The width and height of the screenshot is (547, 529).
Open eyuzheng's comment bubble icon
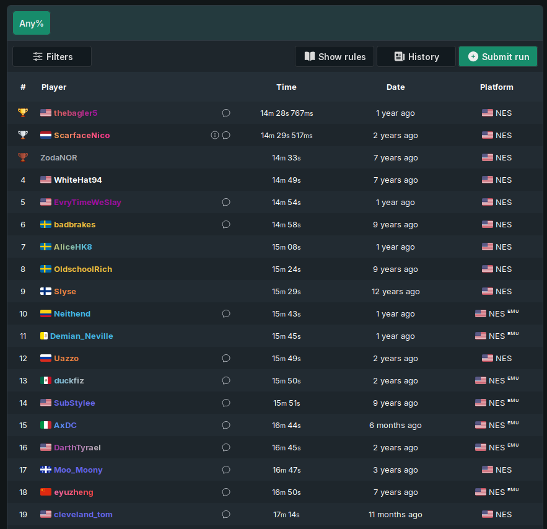click(x=226, y=492)
